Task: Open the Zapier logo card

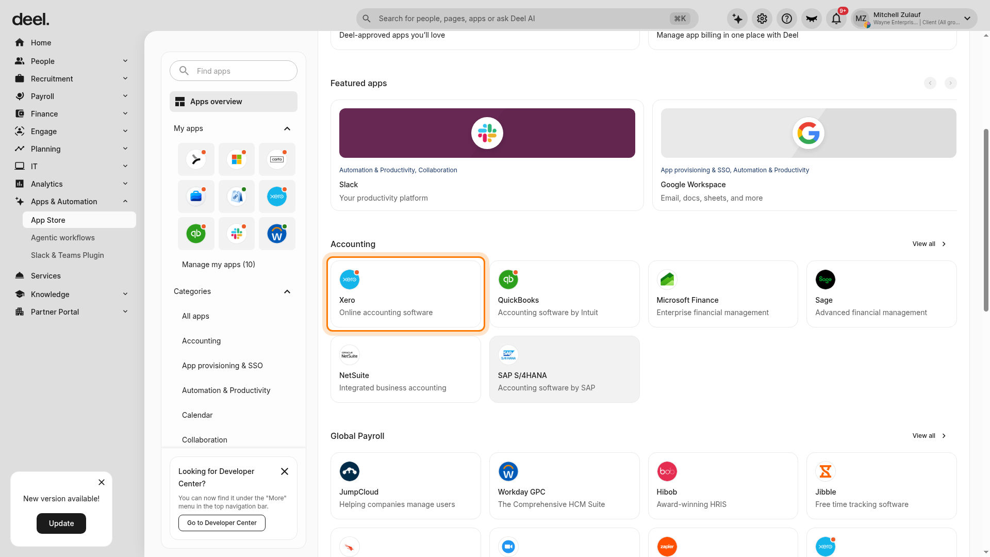Action: [723, 543]
